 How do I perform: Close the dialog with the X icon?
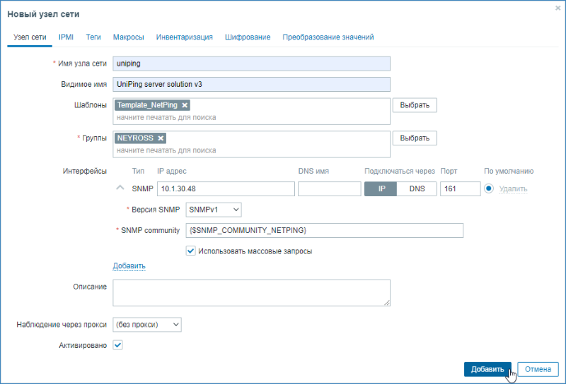pyautogui.click(x=558, y=8)
